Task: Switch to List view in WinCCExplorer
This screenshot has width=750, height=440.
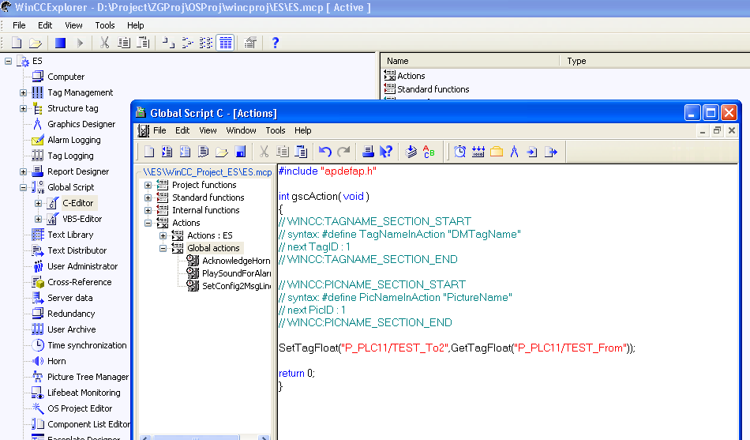Action: 206,43
